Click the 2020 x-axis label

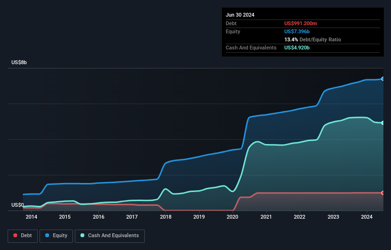coord(232,217)
